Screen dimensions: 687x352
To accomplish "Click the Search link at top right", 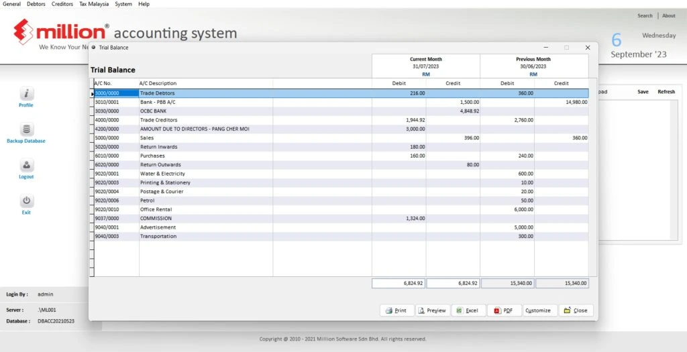I will click(x=645, y=16).
